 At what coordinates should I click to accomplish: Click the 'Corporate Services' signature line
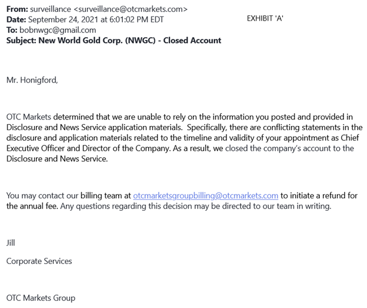[x=39, y=260]
